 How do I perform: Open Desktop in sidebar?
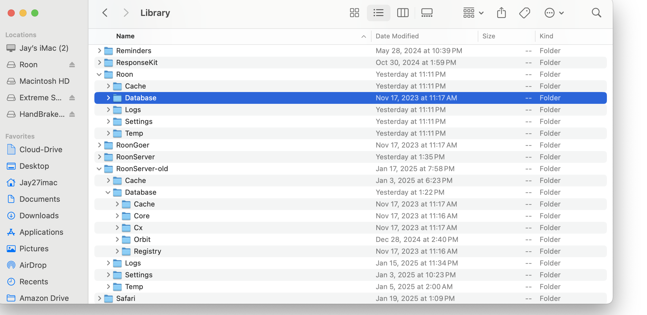click(28, 166)
